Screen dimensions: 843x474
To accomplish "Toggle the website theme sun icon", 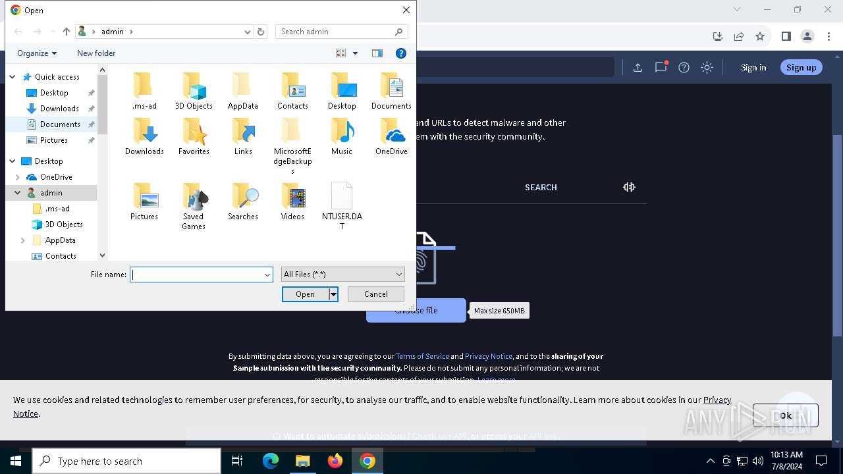I will [707, 67].
